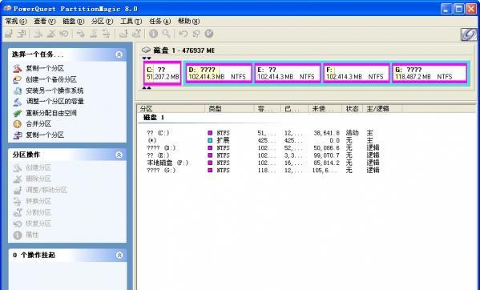Screen dimensions: 480x290
Task: Collapse the 选择一个任务 panel
Action: point(119,54)
